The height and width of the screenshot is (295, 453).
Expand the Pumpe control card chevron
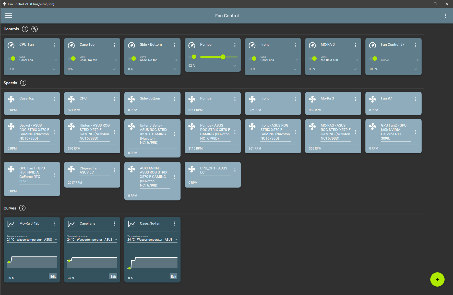pyautogui.click(x=235, y=66)
